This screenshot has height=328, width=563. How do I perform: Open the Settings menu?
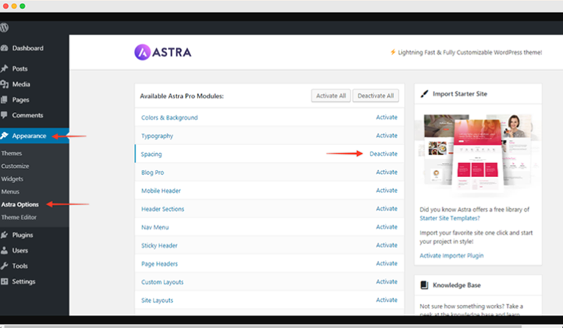point(23,281)
